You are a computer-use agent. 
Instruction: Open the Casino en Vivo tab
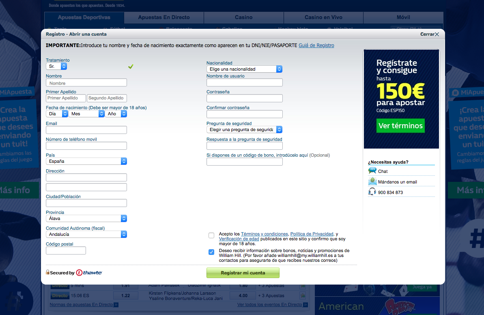pos(323,17)
